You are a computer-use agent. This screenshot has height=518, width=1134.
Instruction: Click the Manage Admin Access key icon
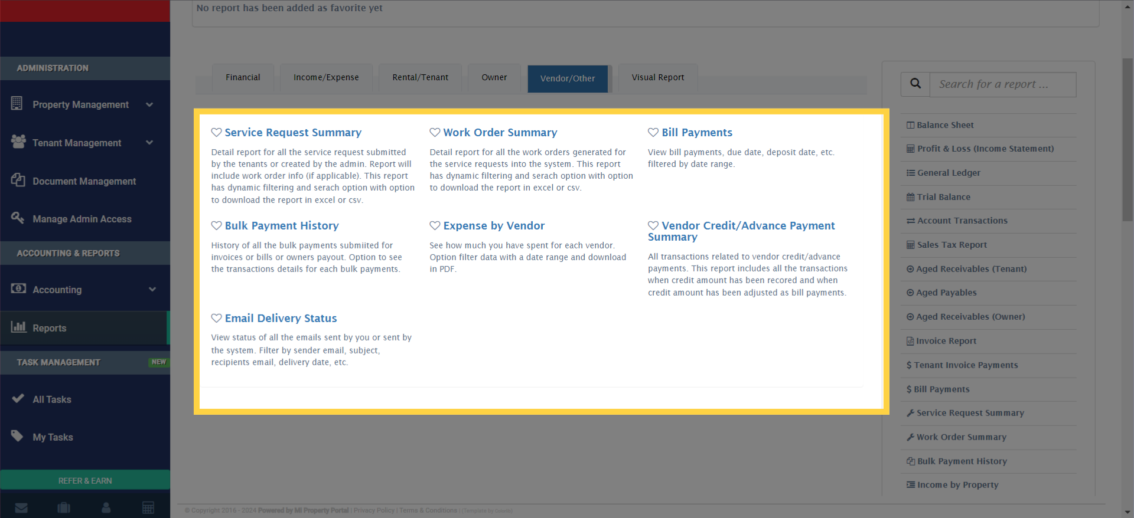click(17, 218)
